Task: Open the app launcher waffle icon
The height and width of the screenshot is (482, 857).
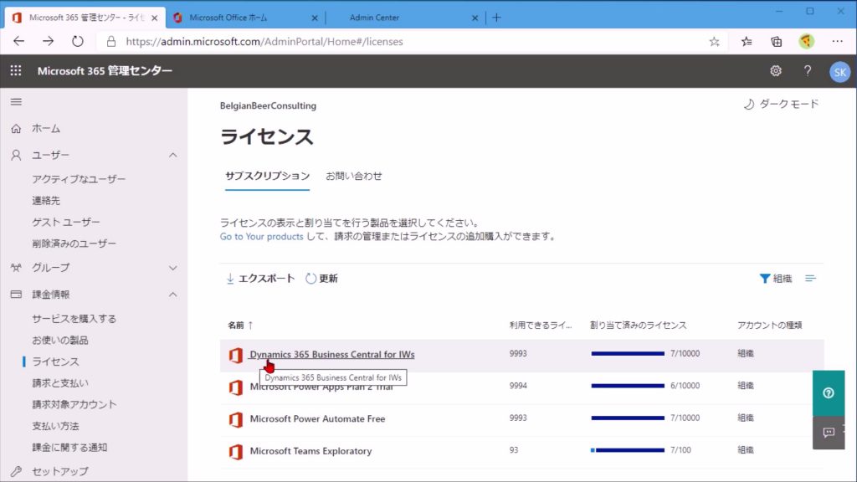Action: (16, 70)
